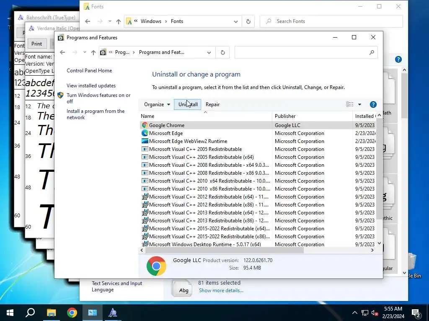Screen dimensions: 429x321
Task: Select Microsoft Edge WebView2 Runtime entry
Action: (x=258, y=141)
